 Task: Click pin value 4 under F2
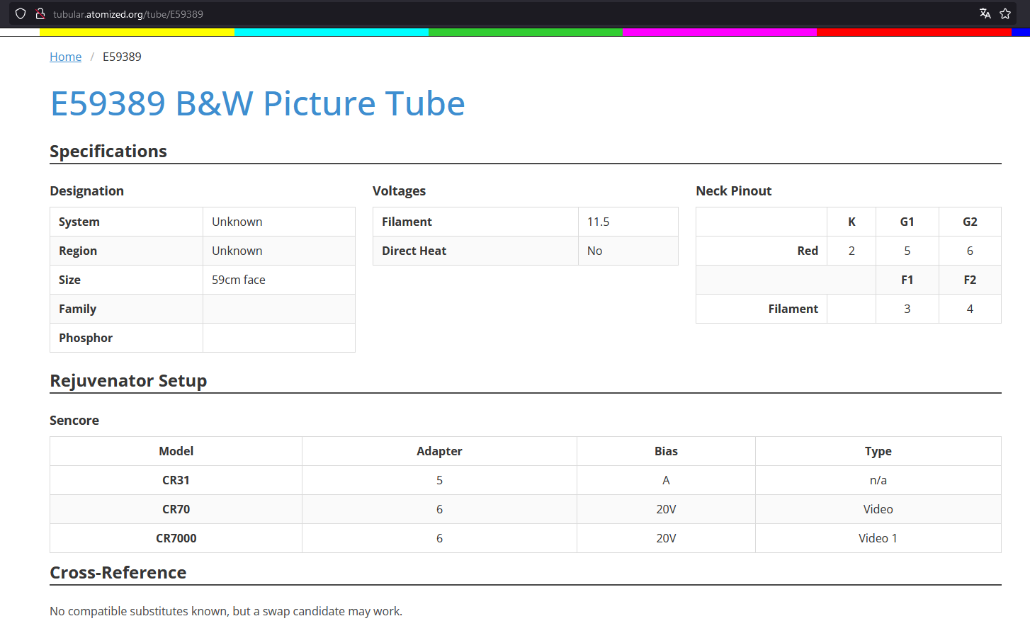(x=970, y=309)
